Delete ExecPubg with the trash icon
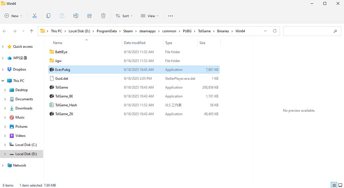344x188 pixels. (103, 16)
